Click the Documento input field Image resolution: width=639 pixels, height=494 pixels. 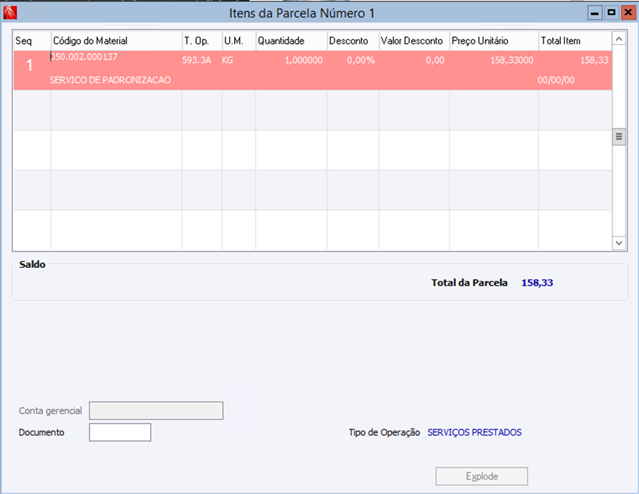(120, 432)
